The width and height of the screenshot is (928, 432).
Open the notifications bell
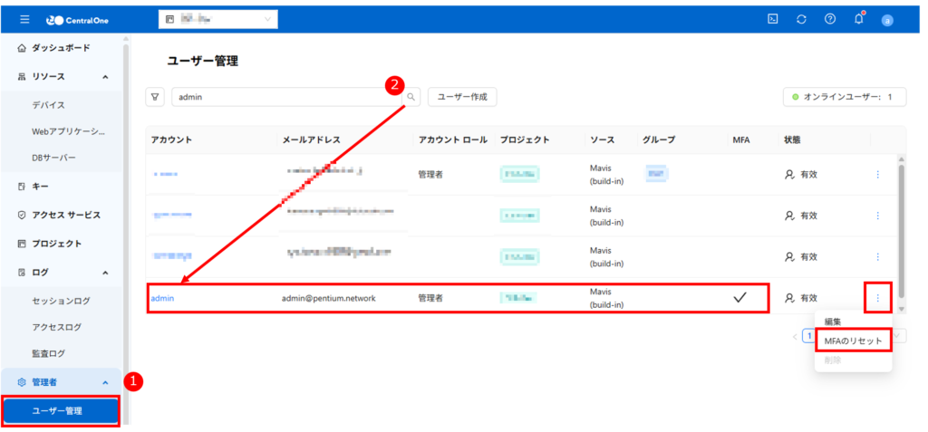click(858, 19)
